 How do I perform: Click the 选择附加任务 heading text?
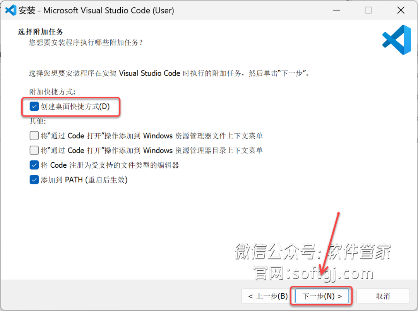tap(41, 32)
